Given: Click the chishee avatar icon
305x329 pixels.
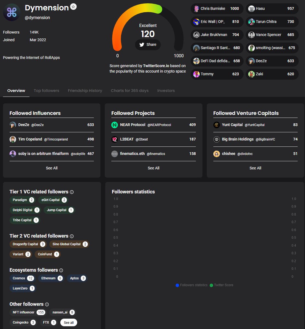Looking at the screenshot, I should (x=217, y=154).
